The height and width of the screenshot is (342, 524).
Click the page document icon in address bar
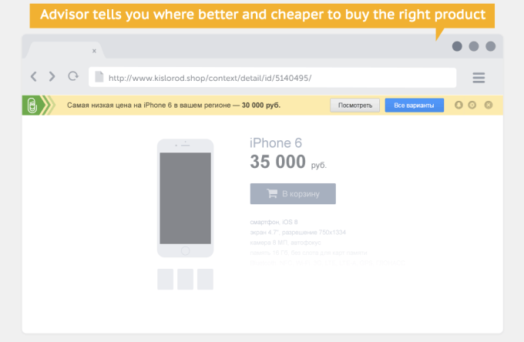(x=99, y=77)
